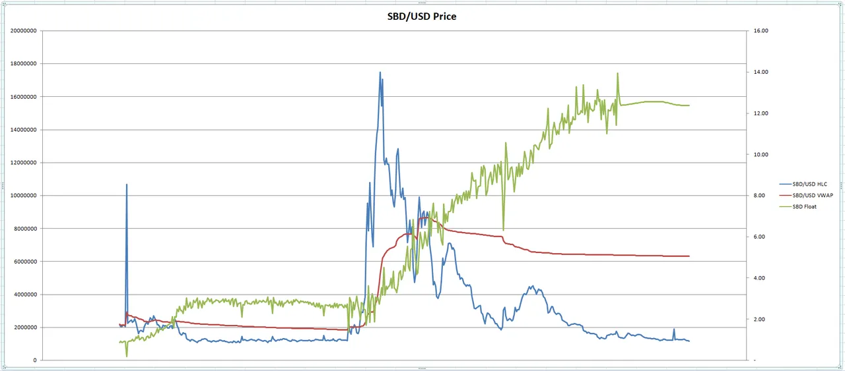Select the 20000000 left axis label
Screen dimensions: 845x371
point(22,31)
